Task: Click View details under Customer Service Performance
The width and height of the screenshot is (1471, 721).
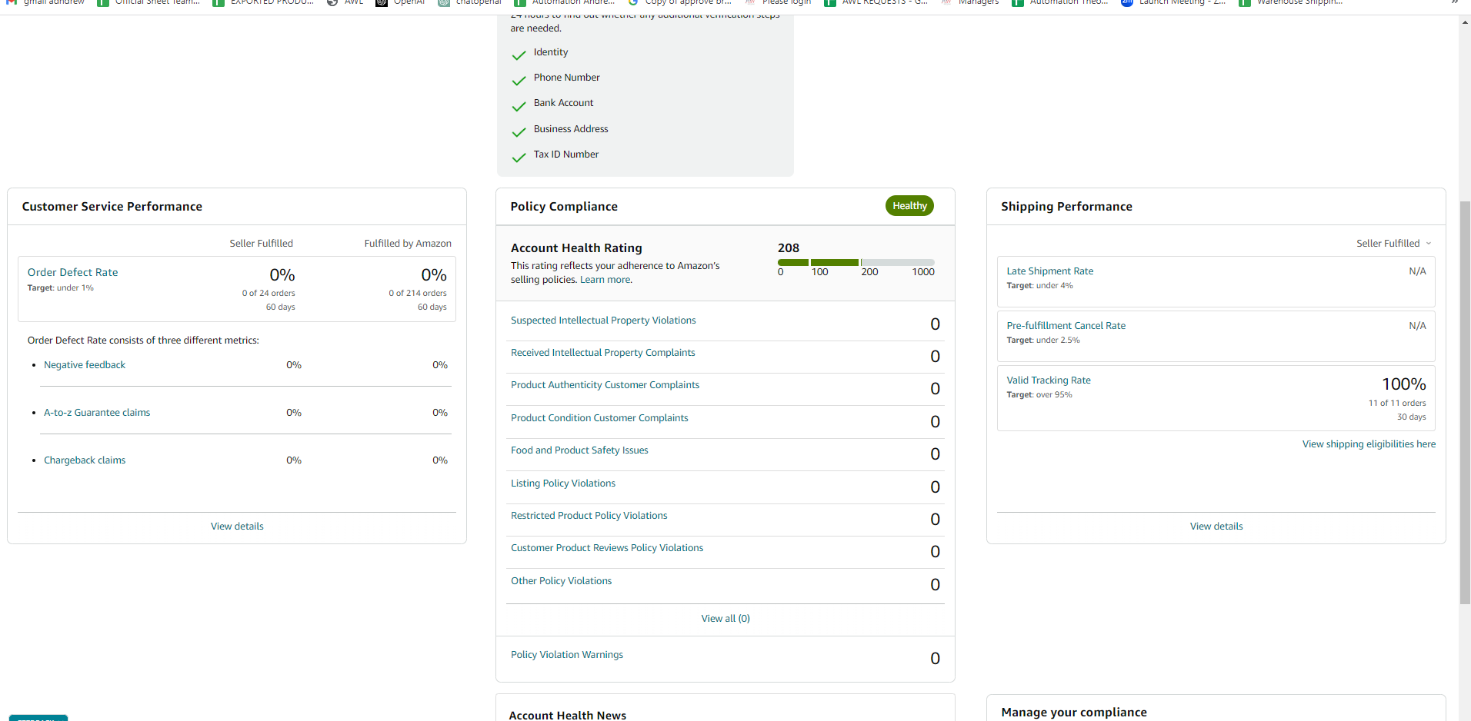Action: 237,527
